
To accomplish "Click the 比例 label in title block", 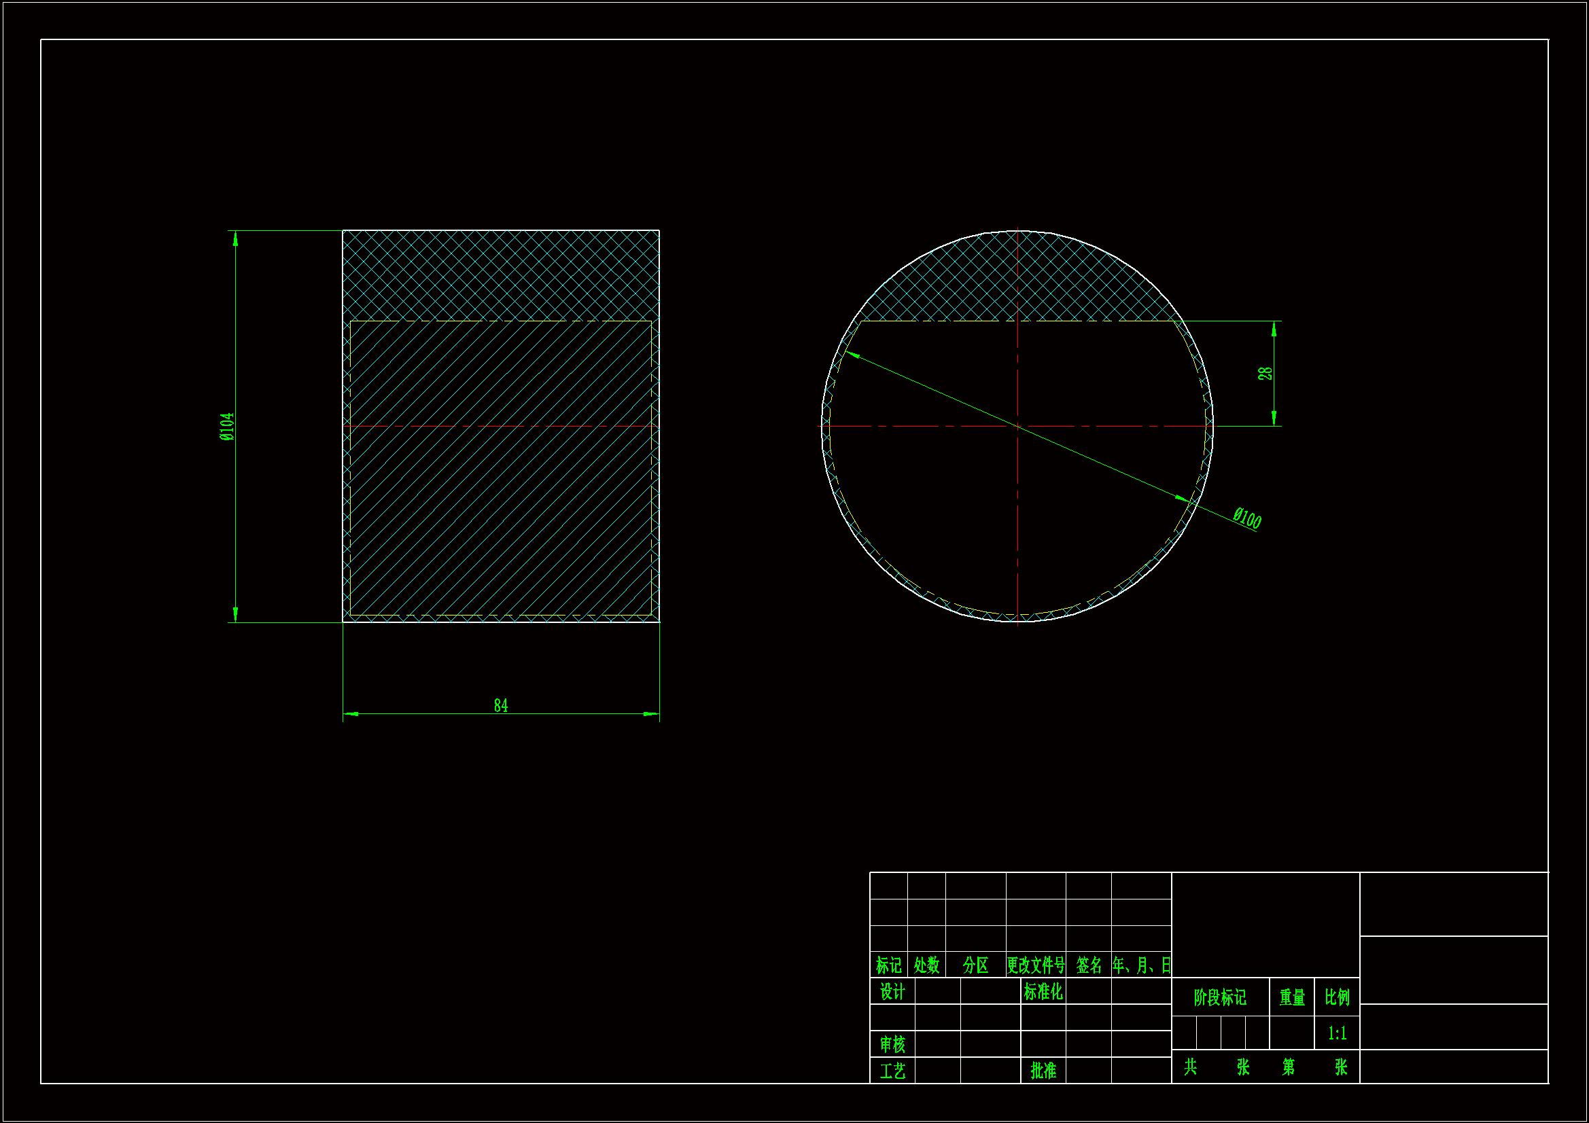I will click(1337, 997).
